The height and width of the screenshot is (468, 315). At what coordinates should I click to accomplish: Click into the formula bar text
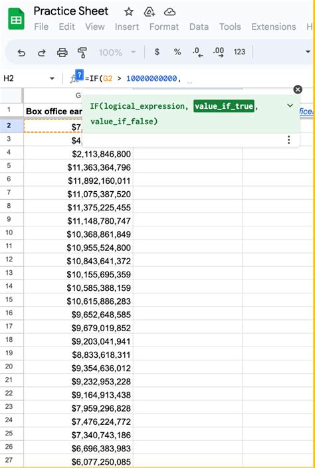(133, 79)
